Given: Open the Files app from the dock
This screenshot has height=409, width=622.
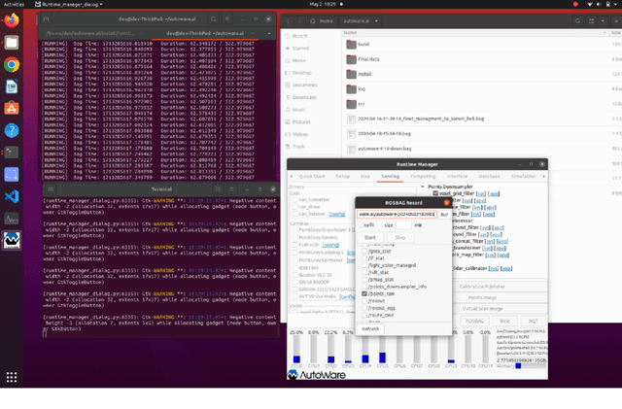Looking at the screenshot, I should coord(12,43).
